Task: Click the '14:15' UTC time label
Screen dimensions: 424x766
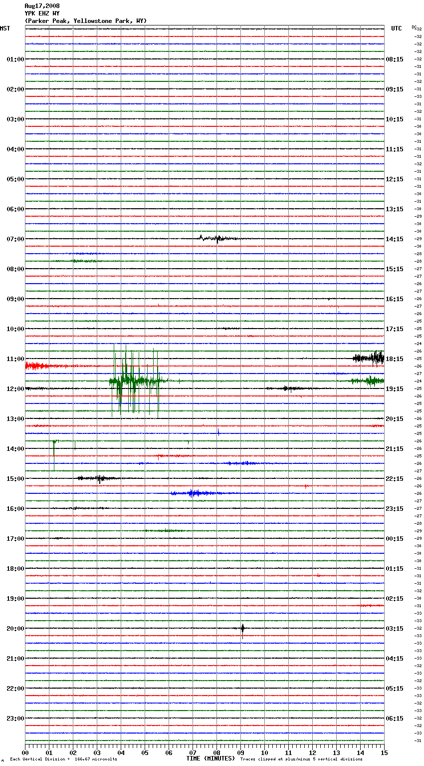Action: 395,239
